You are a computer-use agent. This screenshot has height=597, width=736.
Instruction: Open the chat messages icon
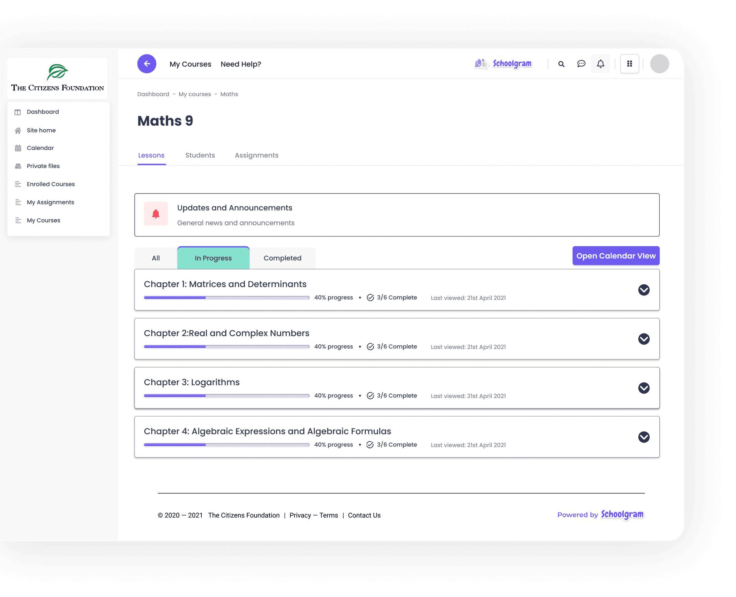(x=581, y=64)
